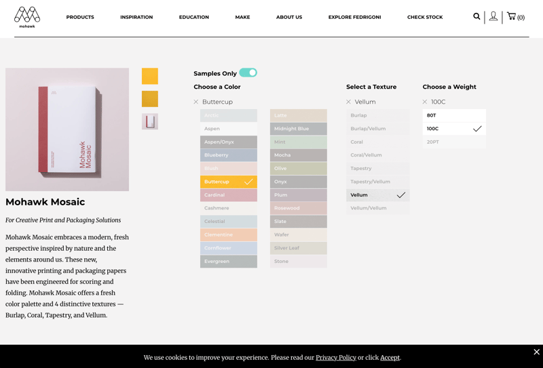Choose the Wafer color
543x368 pixels.
coord(299,235)
